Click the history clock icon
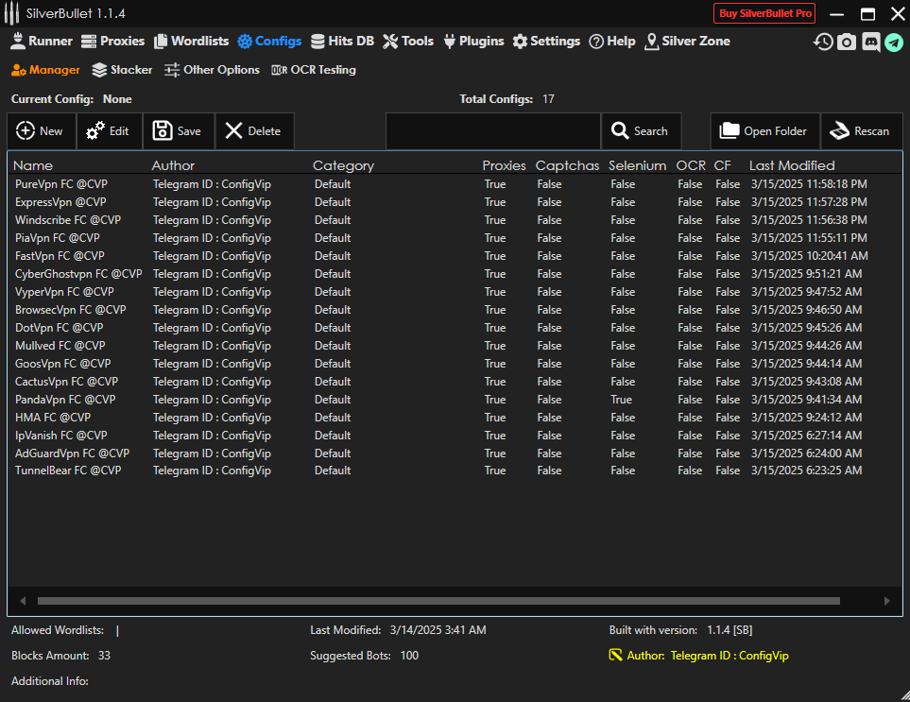Viewport: 910px width, 702px height. pyautogui.click(x=823, y=43)
